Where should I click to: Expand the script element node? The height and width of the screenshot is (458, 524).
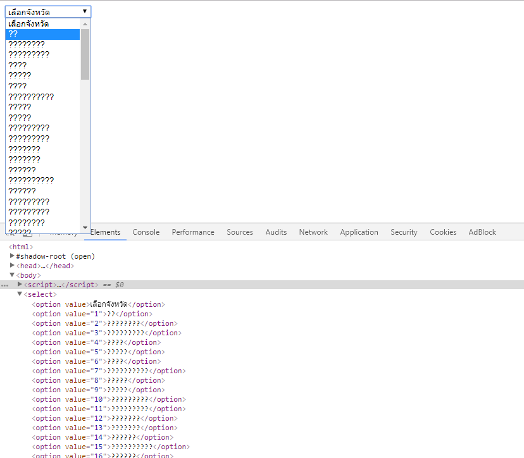[20, 284]
